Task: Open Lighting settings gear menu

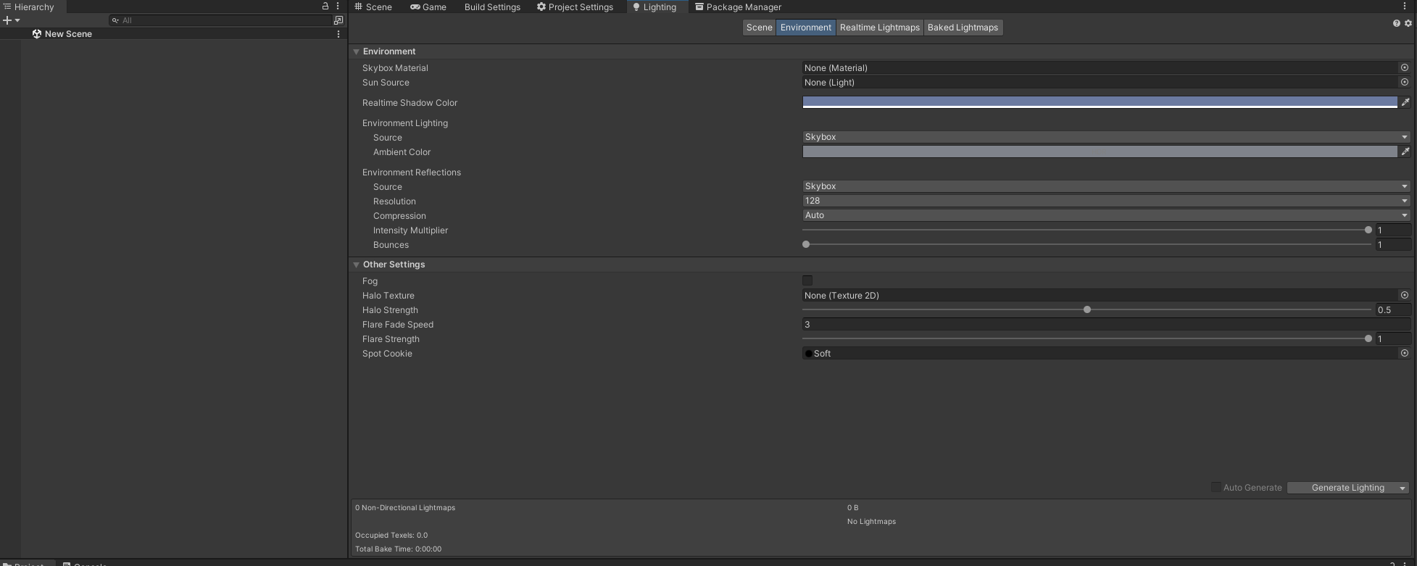Action: pyautogui.click(x=1408, y=24)
